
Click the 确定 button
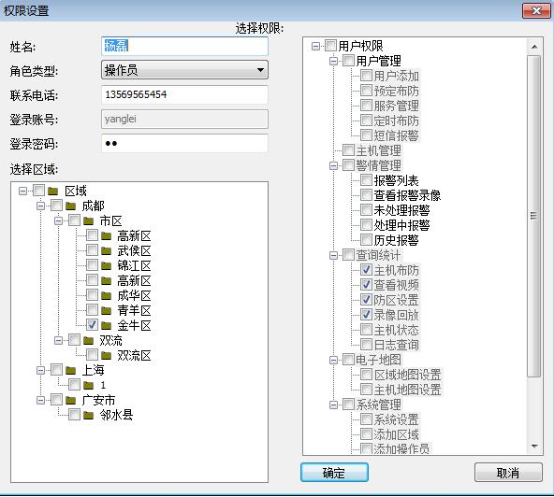[334, 473]
